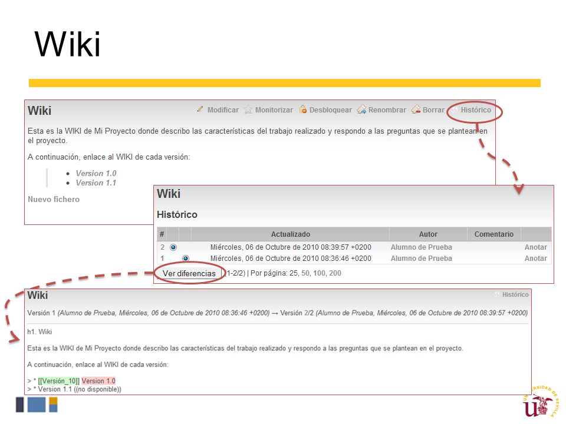Click the pencil icon beside Modificar
This screenshot has width=566, height=424.
click(200, 110)
